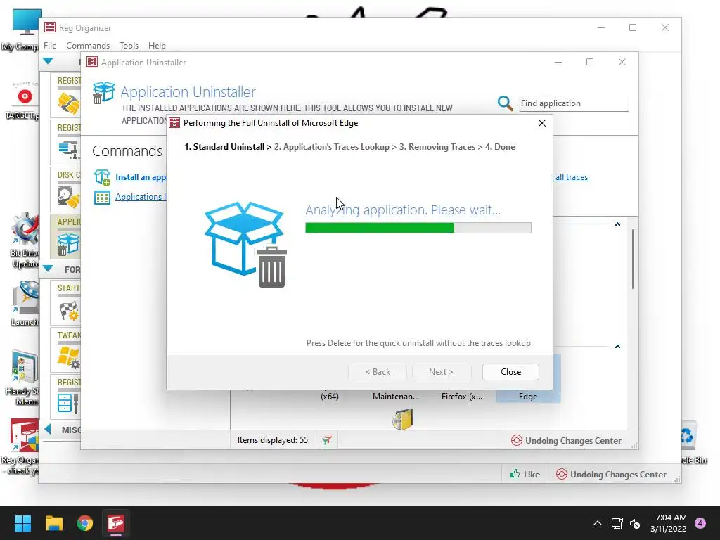Viewport: 720px width, 540px height.
Task: Open the Registry editor sidebar icon
Action: 68,403
